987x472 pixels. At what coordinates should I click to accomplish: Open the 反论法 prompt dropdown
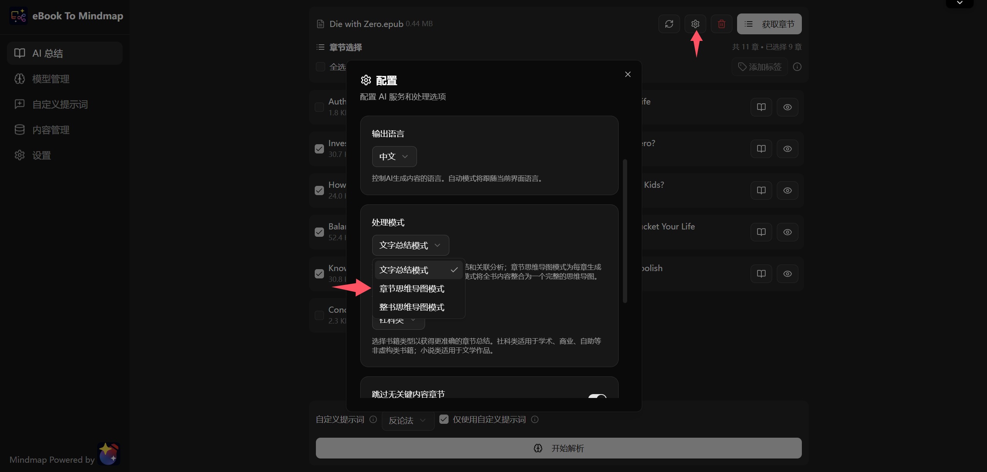pyautogui.click(x=407, y=420)
